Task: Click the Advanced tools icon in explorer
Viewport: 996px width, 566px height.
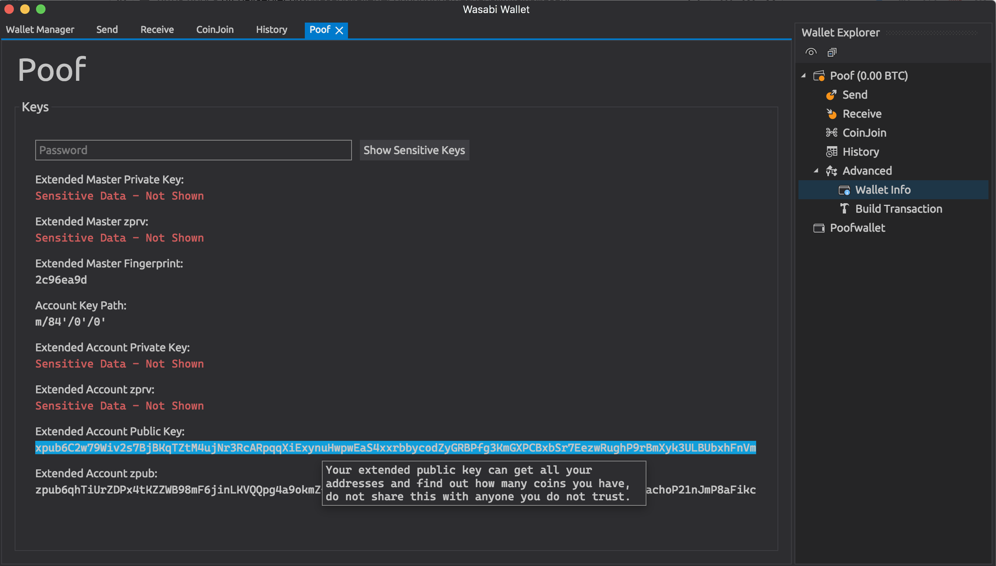Action: [x=831, y=171]
